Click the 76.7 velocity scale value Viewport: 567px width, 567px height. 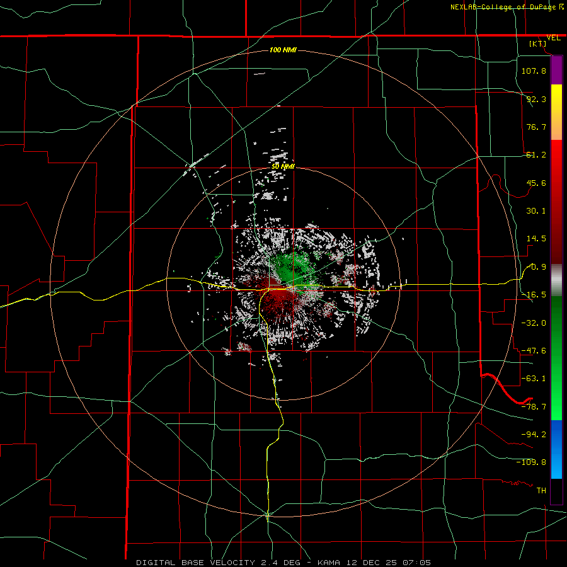536,127
